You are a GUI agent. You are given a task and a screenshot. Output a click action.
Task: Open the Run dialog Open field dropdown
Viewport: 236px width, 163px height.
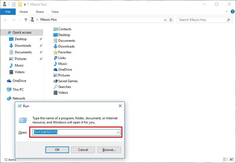coord(118,132)
